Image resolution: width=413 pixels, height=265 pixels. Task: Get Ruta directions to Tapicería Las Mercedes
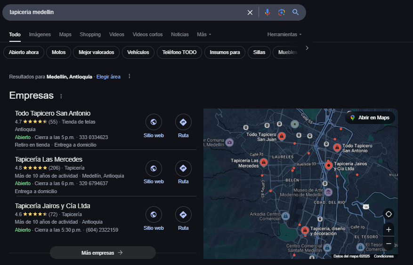[183, 169]
